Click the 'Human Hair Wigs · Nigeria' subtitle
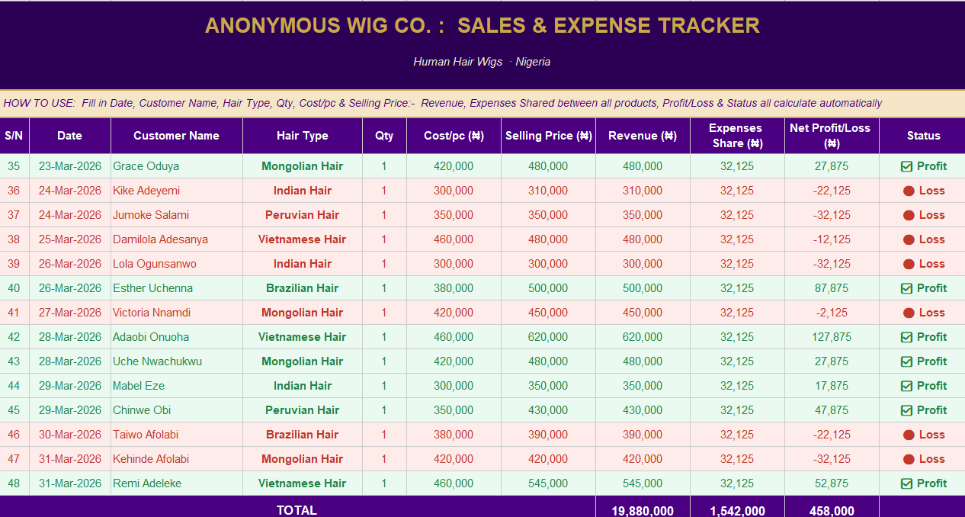 coord(482,62)
